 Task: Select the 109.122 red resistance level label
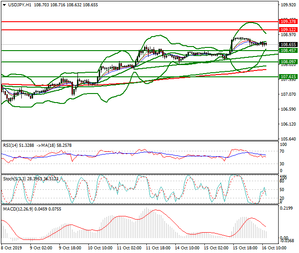pyautogui.click(x=288, y=30)
